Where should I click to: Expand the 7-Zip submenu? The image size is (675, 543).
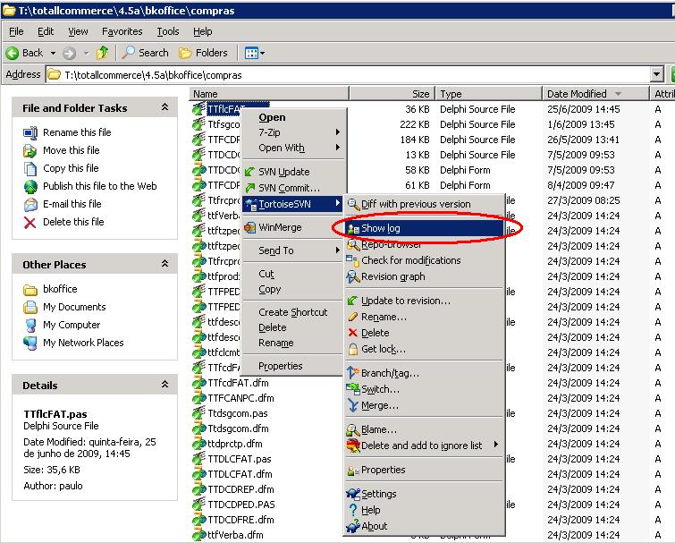pyautogui.click(x=338, y=132)
